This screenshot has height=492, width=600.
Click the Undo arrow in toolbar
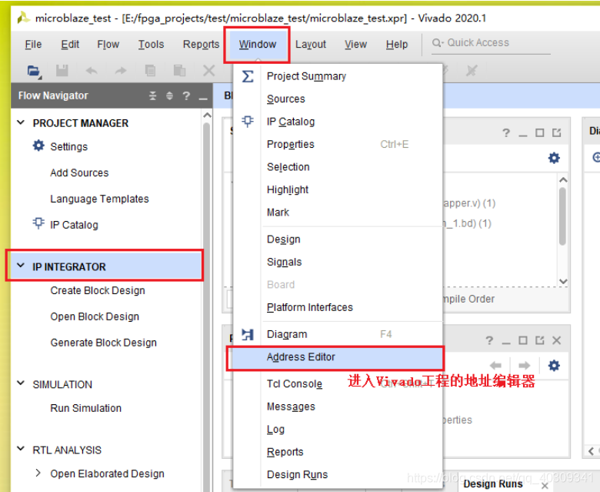[92, 71]
